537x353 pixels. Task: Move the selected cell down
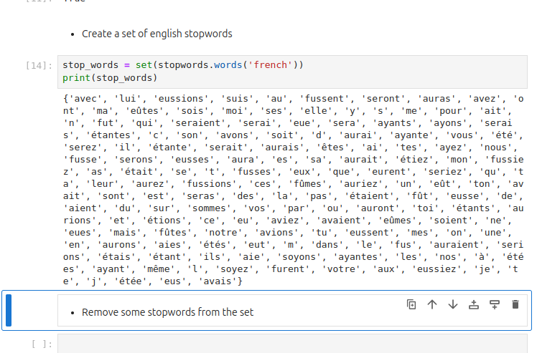[x=453, y=304]
